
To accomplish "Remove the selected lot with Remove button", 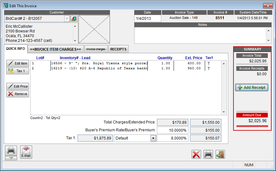I will point(18,94).
